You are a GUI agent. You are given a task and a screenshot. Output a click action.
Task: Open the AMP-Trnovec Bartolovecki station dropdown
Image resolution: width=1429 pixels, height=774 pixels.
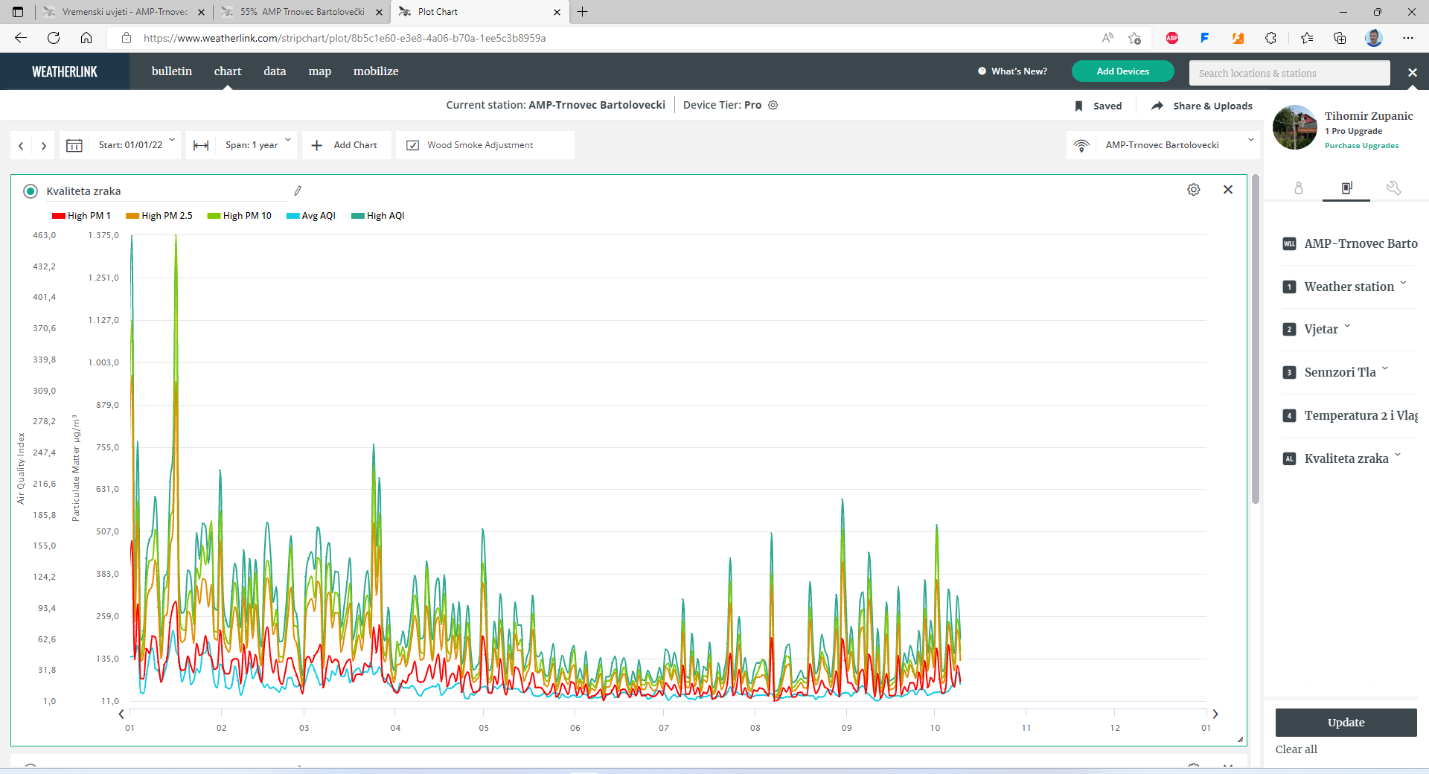[1163, 145]
